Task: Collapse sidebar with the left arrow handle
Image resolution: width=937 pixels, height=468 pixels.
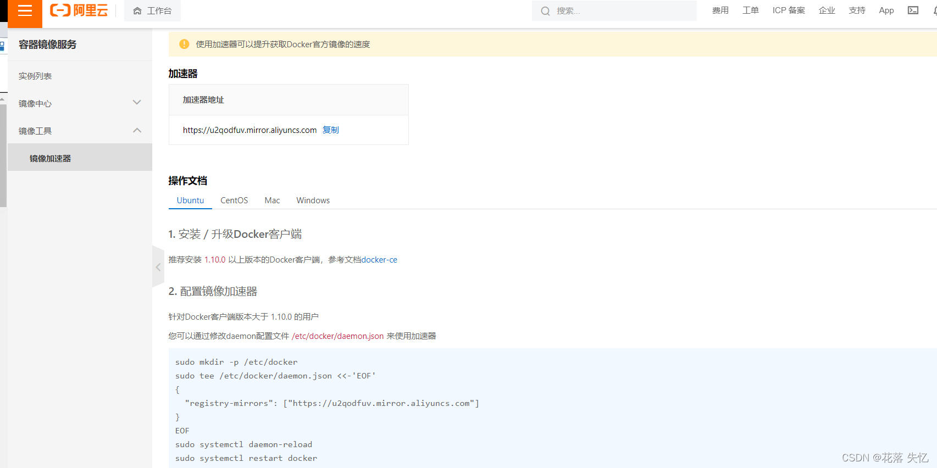Action: pos(158,267)
